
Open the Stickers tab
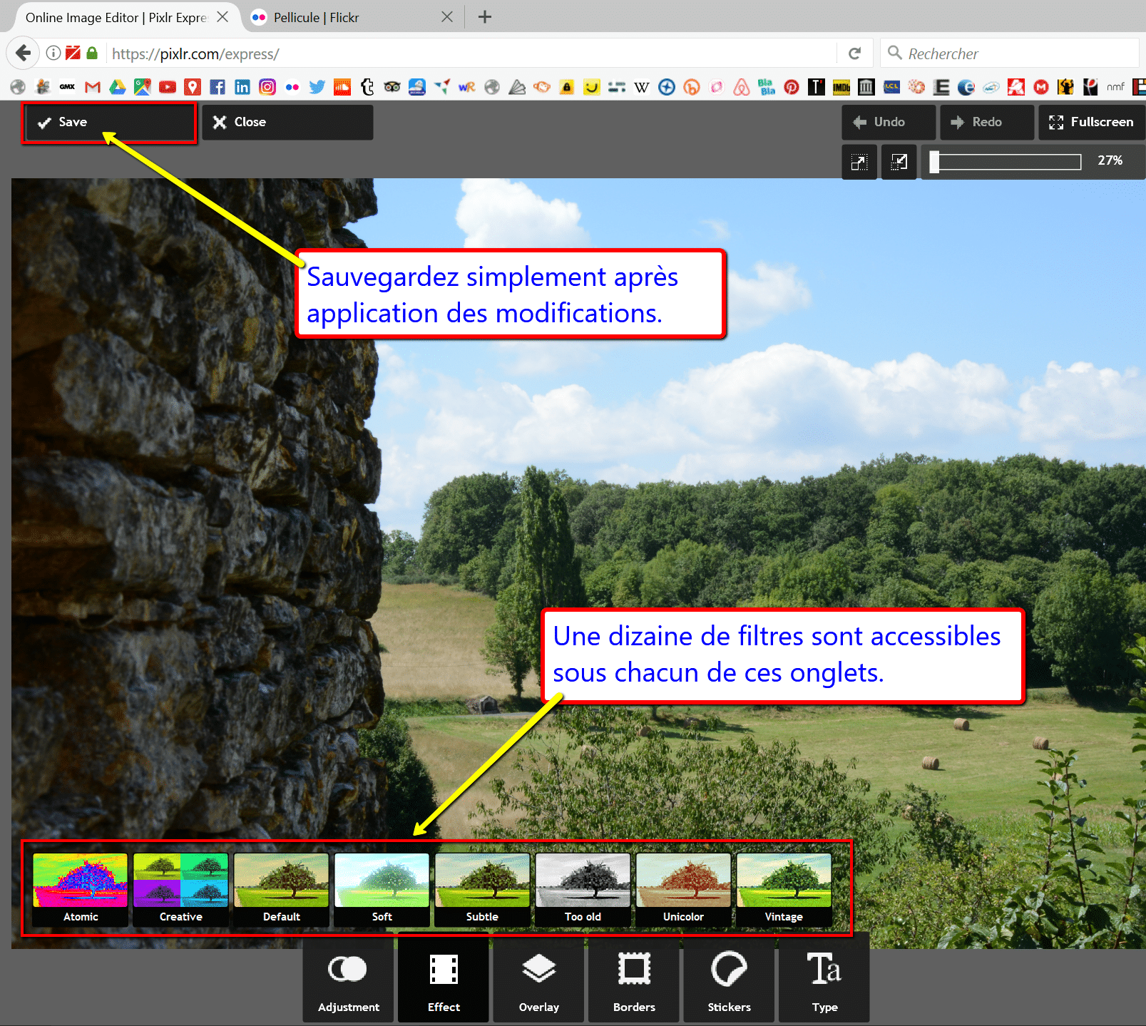tap(729, 980)
